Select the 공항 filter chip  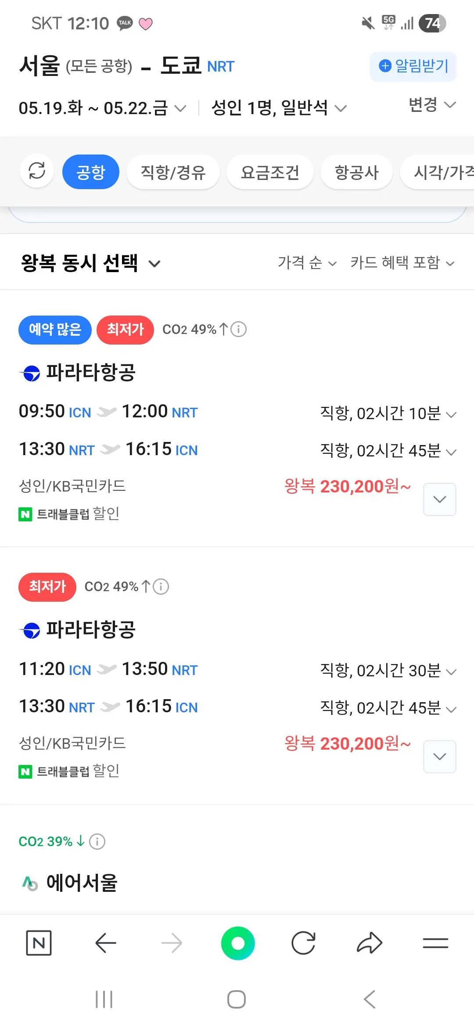click(91, 172)
